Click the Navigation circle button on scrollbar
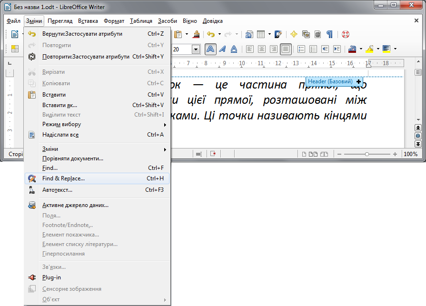This screenshot has width=426, height=306. click(x=418, y=136)
